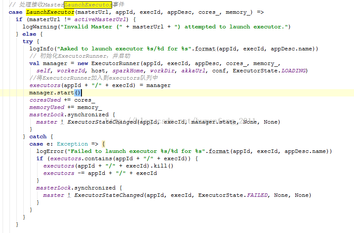
Task: Click the highlighted LaunchExecutor case name
Action: click(50, 12)
